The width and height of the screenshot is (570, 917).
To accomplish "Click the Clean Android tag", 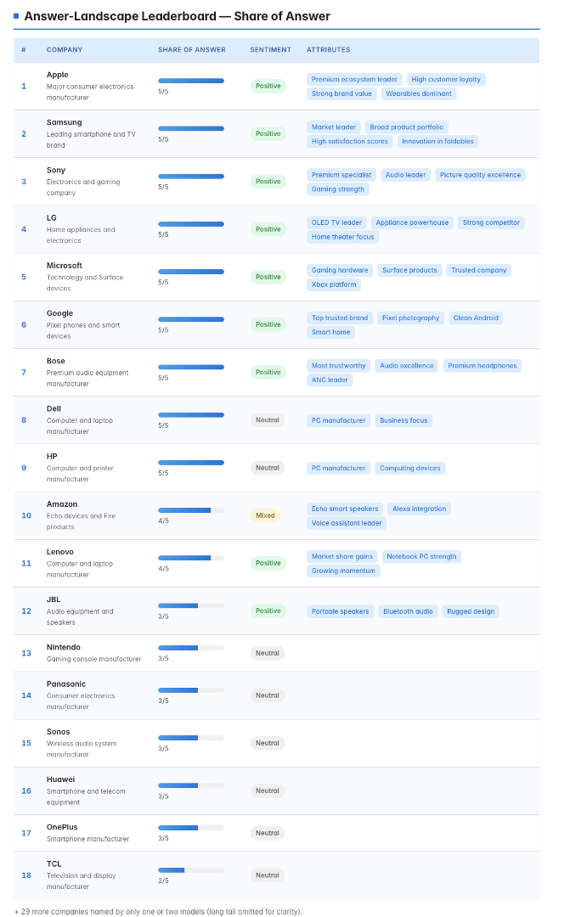I will 476,318.
